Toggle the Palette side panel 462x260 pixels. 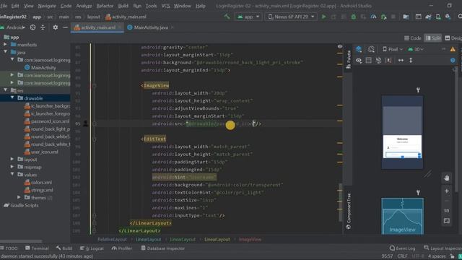click(349, 59)
